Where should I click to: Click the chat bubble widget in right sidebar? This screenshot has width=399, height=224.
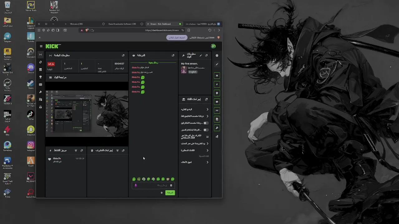point(217,102)
